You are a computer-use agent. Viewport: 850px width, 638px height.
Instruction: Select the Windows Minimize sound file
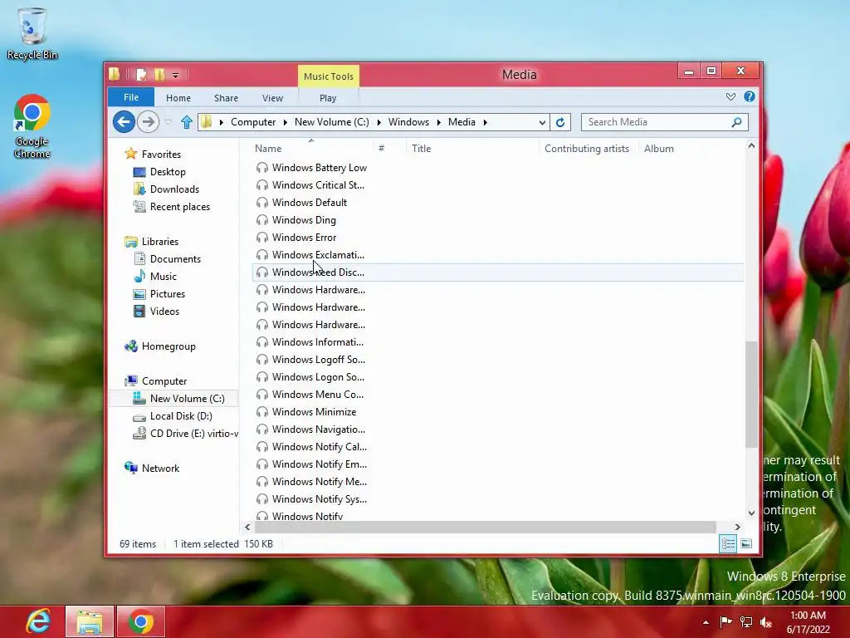pyautogui.click(x=314, y=412)
